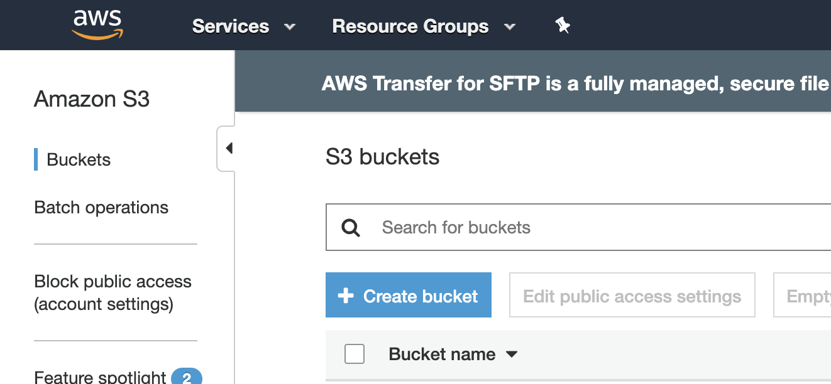Sort using the Bucket name dropdown arrow
Viewport: 831px width, 384px height.
(511, 354)
